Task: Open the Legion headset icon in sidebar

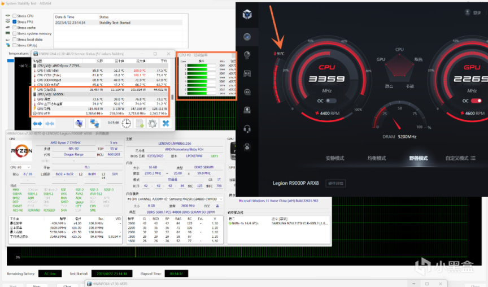Action: coord(247,128)
